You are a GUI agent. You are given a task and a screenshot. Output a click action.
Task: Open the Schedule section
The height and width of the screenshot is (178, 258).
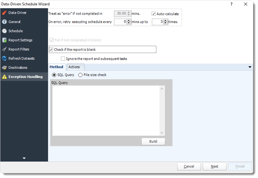tap(24, 31)
